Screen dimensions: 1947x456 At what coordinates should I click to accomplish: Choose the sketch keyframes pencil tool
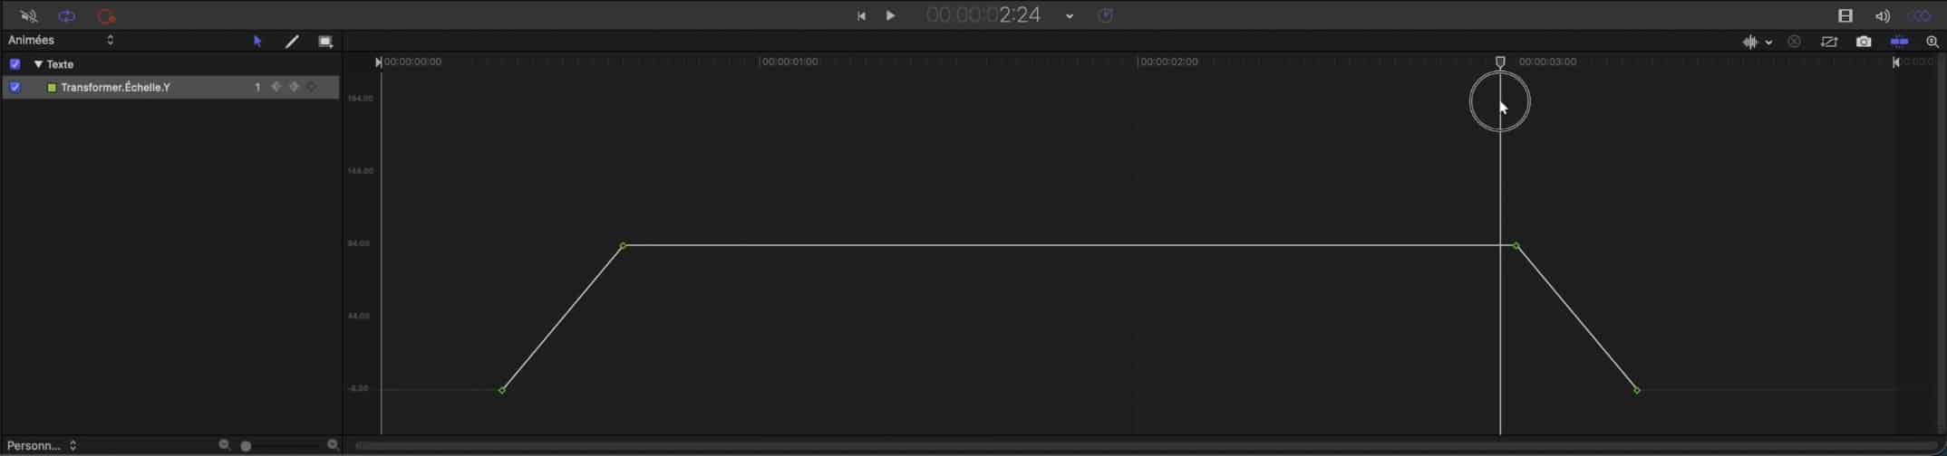coord(292,42)
